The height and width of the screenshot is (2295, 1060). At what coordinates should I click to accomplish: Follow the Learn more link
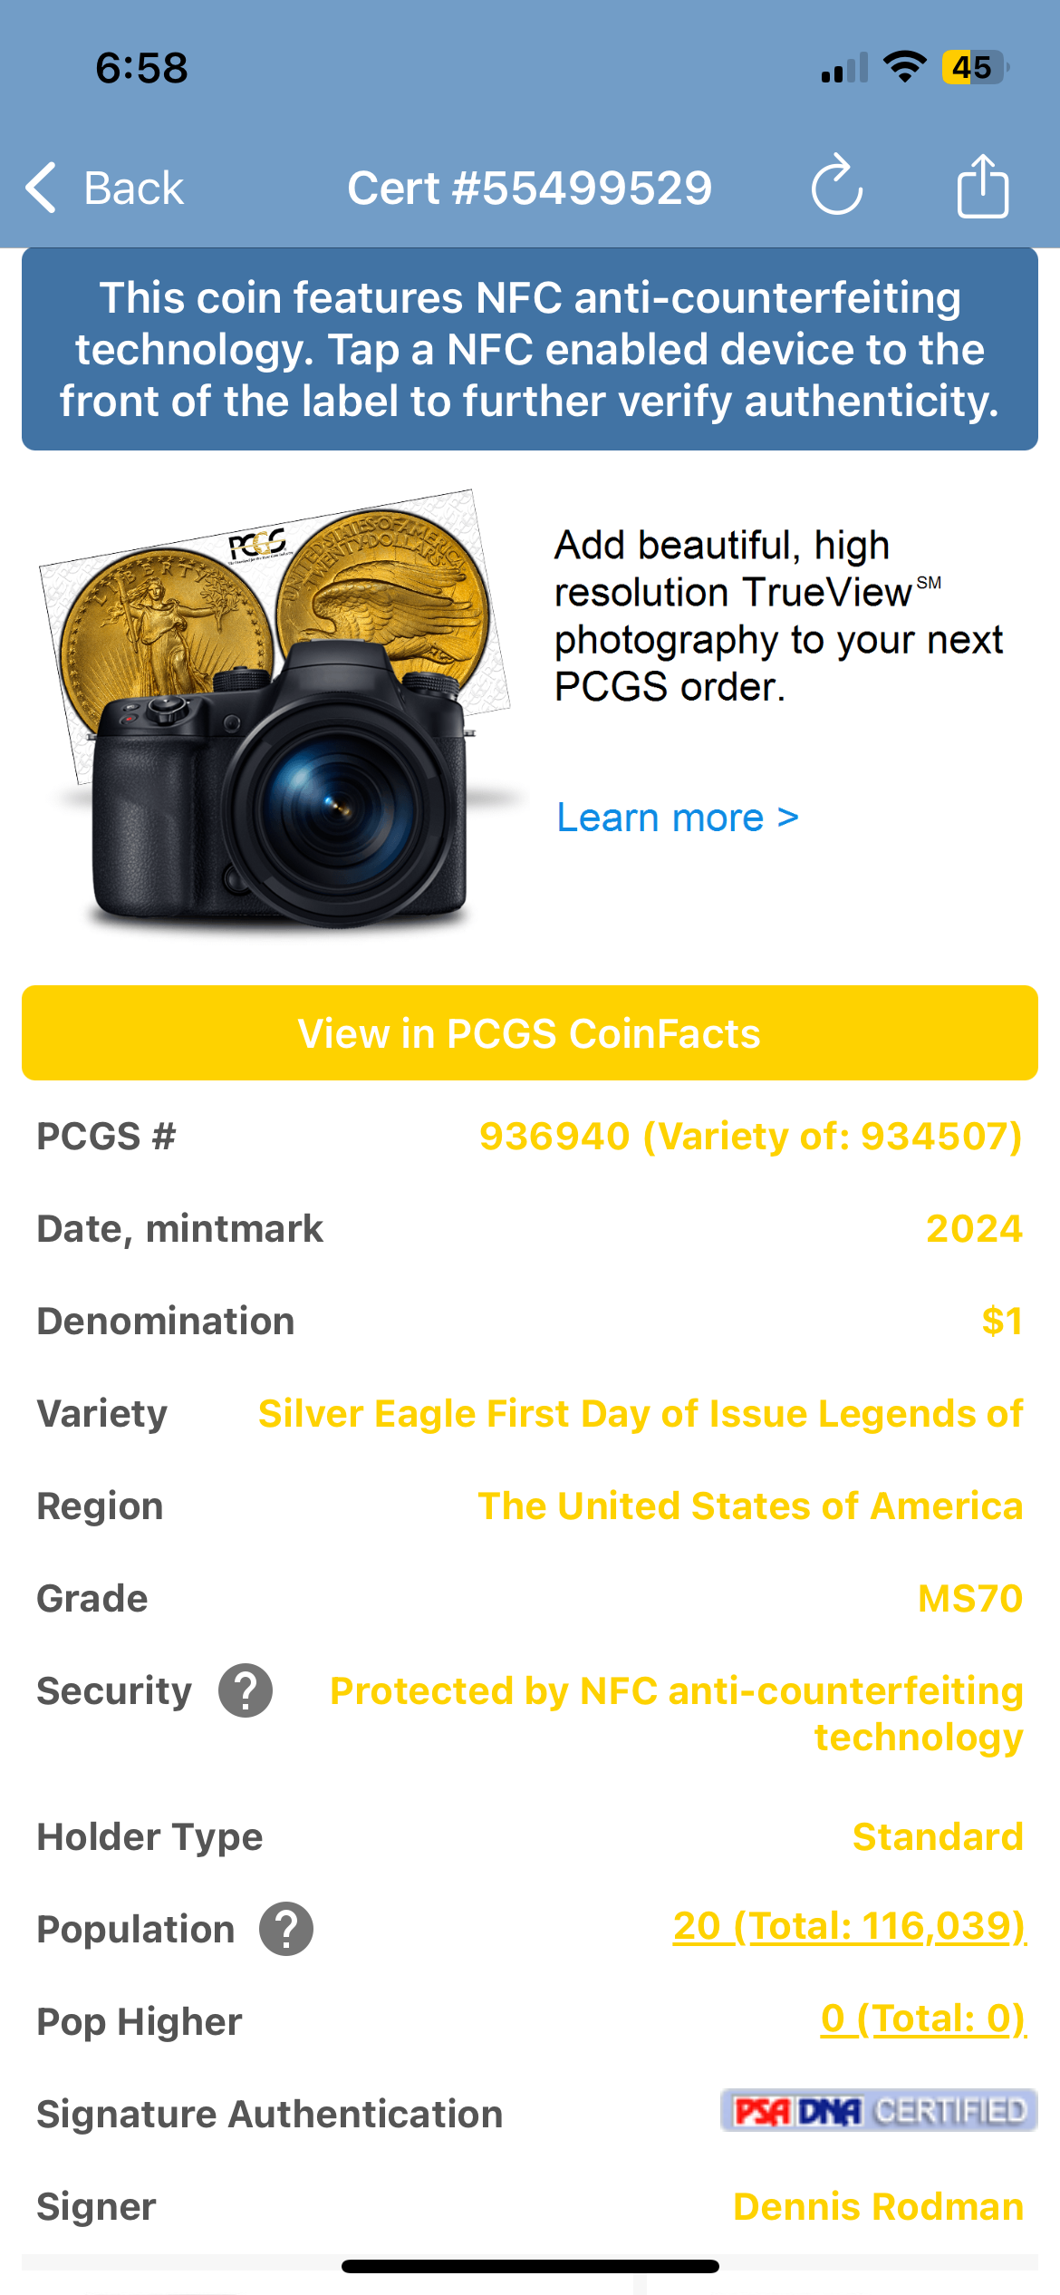[677, 818]
